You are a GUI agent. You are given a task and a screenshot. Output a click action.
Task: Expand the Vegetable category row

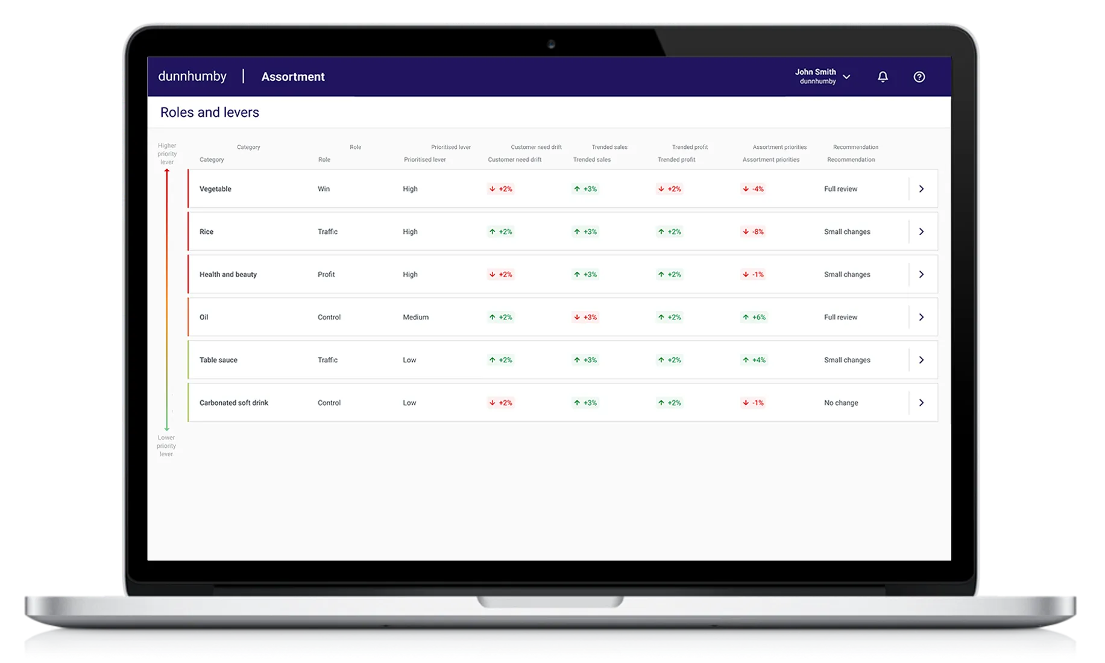pyautogui.click(x=921, y=189)
